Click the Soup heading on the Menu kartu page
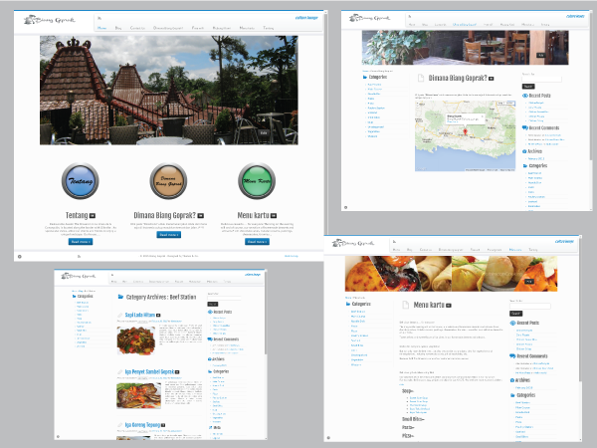This screenshot has width=597, height=448. 408,391
